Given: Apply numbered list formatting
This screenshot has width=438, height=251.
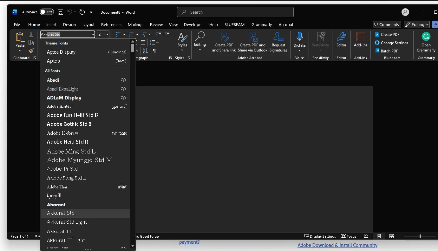Looking at the screenshot, I should (x=131, y=34).
